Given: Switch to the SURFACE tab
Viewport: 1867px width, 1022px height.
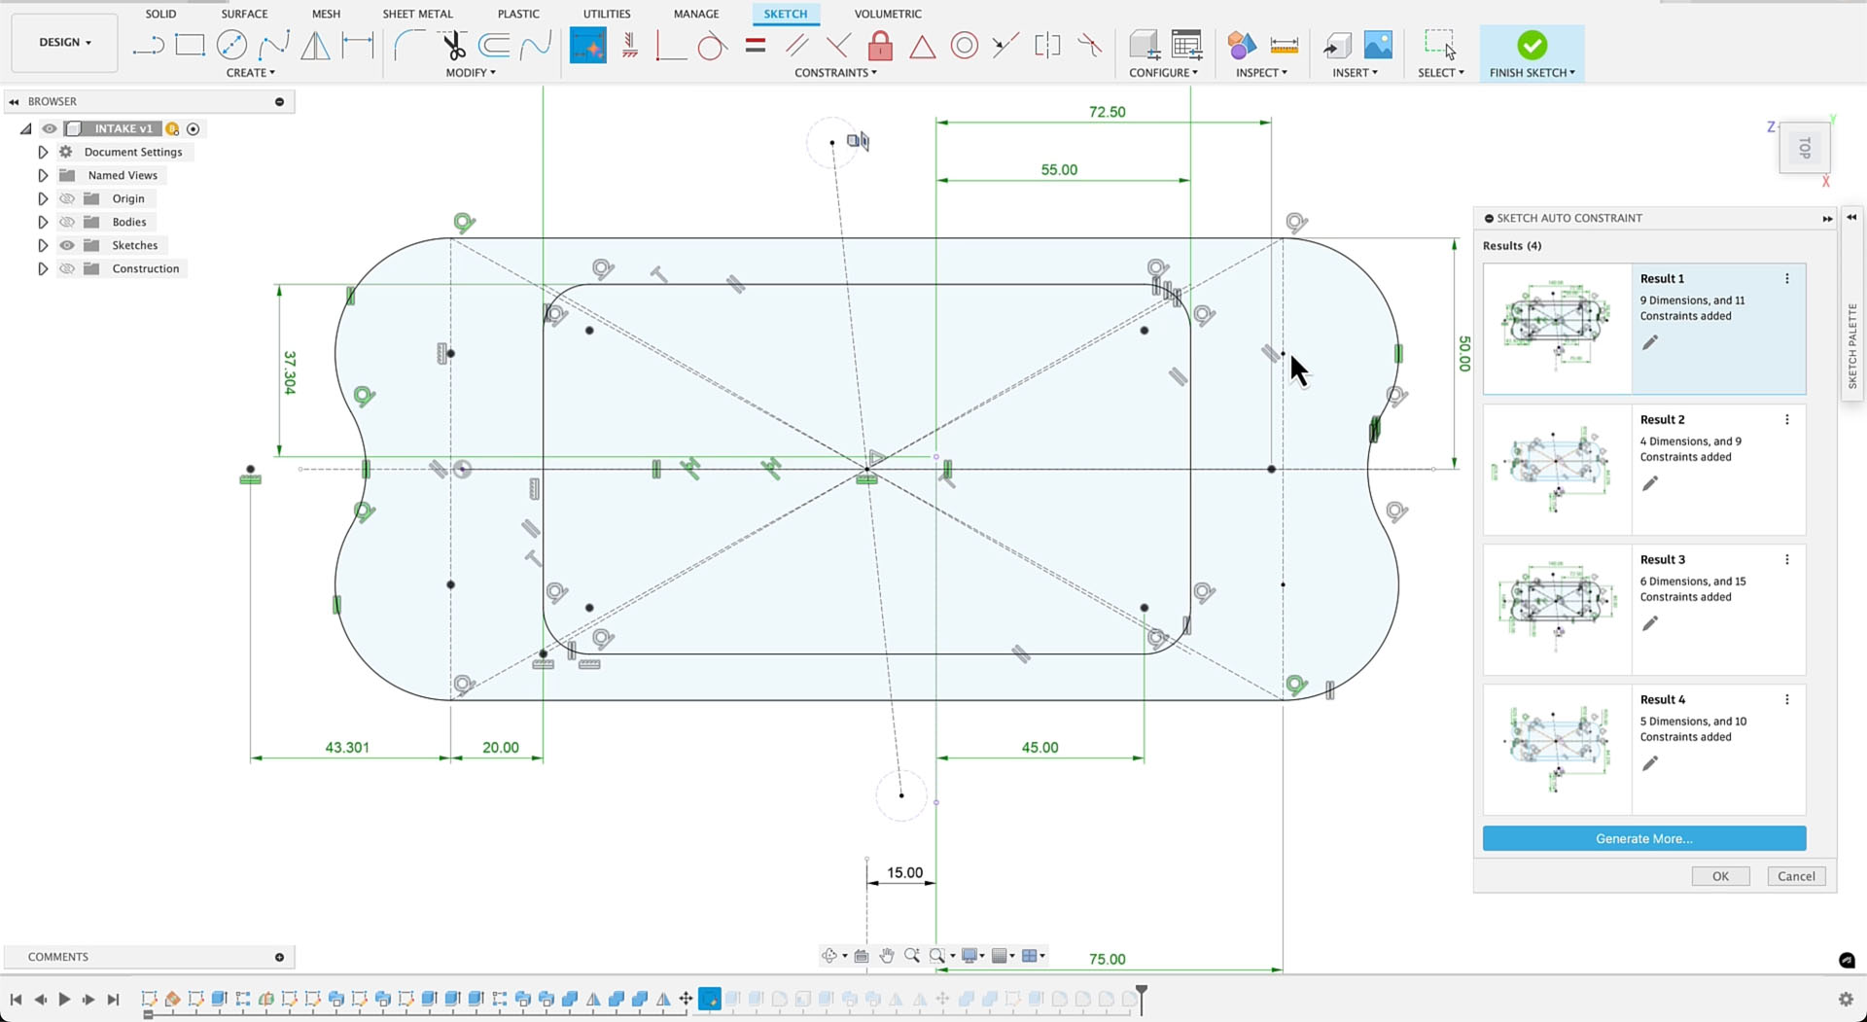Looking at the screenshot, I should point(244,14).
